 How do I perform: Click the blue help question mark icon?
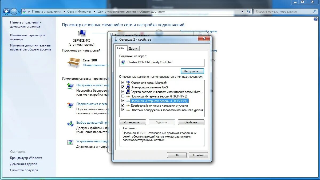tap(316, 19)
